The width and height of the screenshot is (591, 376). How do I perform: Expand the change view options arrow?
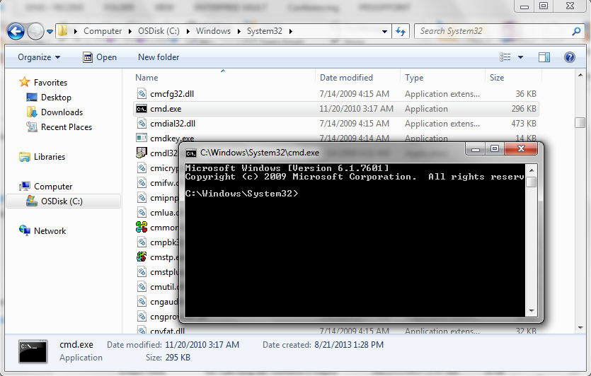click(521, 57)
